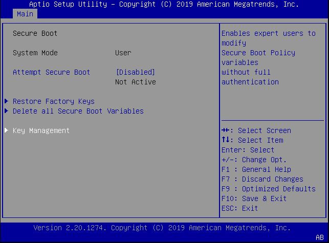The image size is (329, 243).
Task: Click the arrow beside Delete all Secure Boot Variables
Action: point(6,111)
